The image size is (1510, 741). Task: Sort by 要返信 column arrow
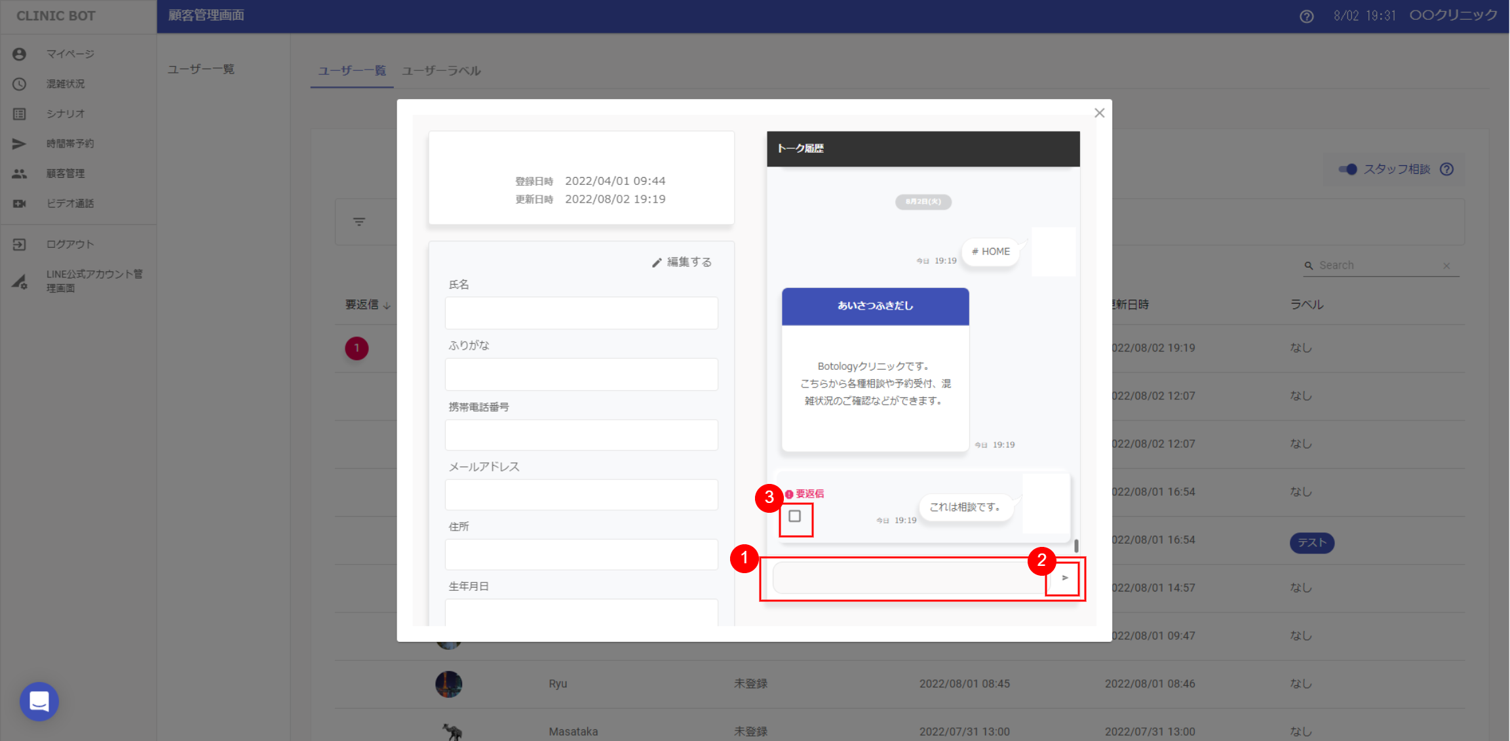(387, 306)
